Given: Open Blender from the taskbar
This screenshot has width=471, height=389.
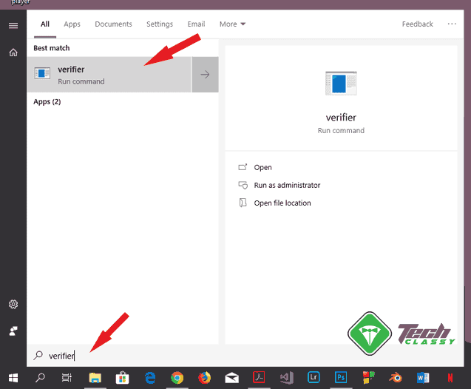Looking at the screenshot, I should (x=396, y=378).
